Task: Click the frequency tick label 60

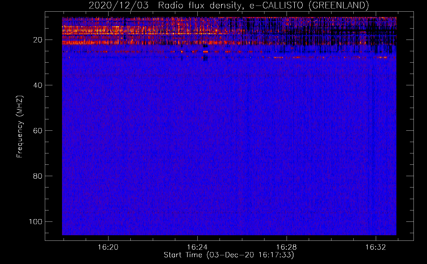Action: 38,131
